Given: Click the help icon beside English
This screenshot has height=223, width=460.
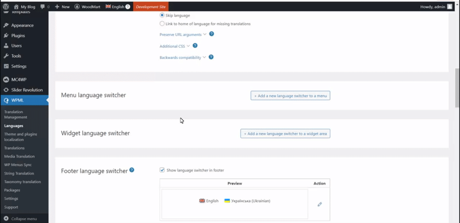Looking at the screenshot, I should click(127, 6).
